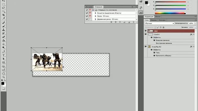Lock layer position icon
The width and height of the screenshot is (198, 111).
click(x=161, y=27)
